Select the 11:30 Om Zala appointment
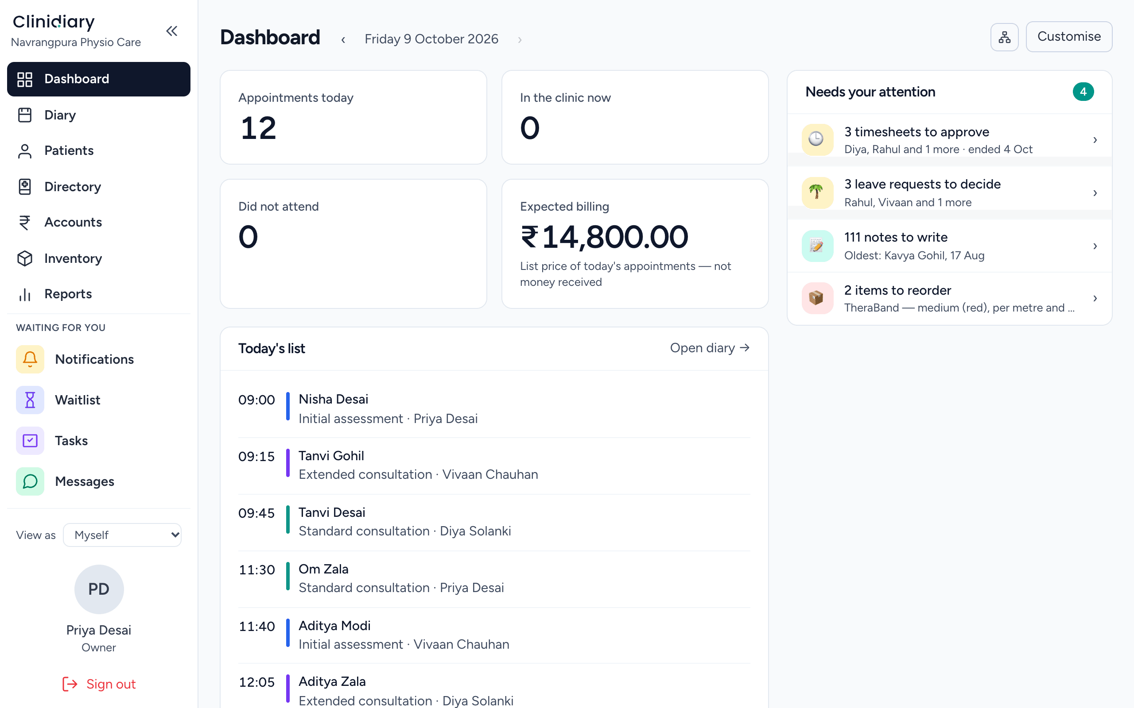Image resolution: width=1134 pixels, height=708 pixels. [494, 579]
